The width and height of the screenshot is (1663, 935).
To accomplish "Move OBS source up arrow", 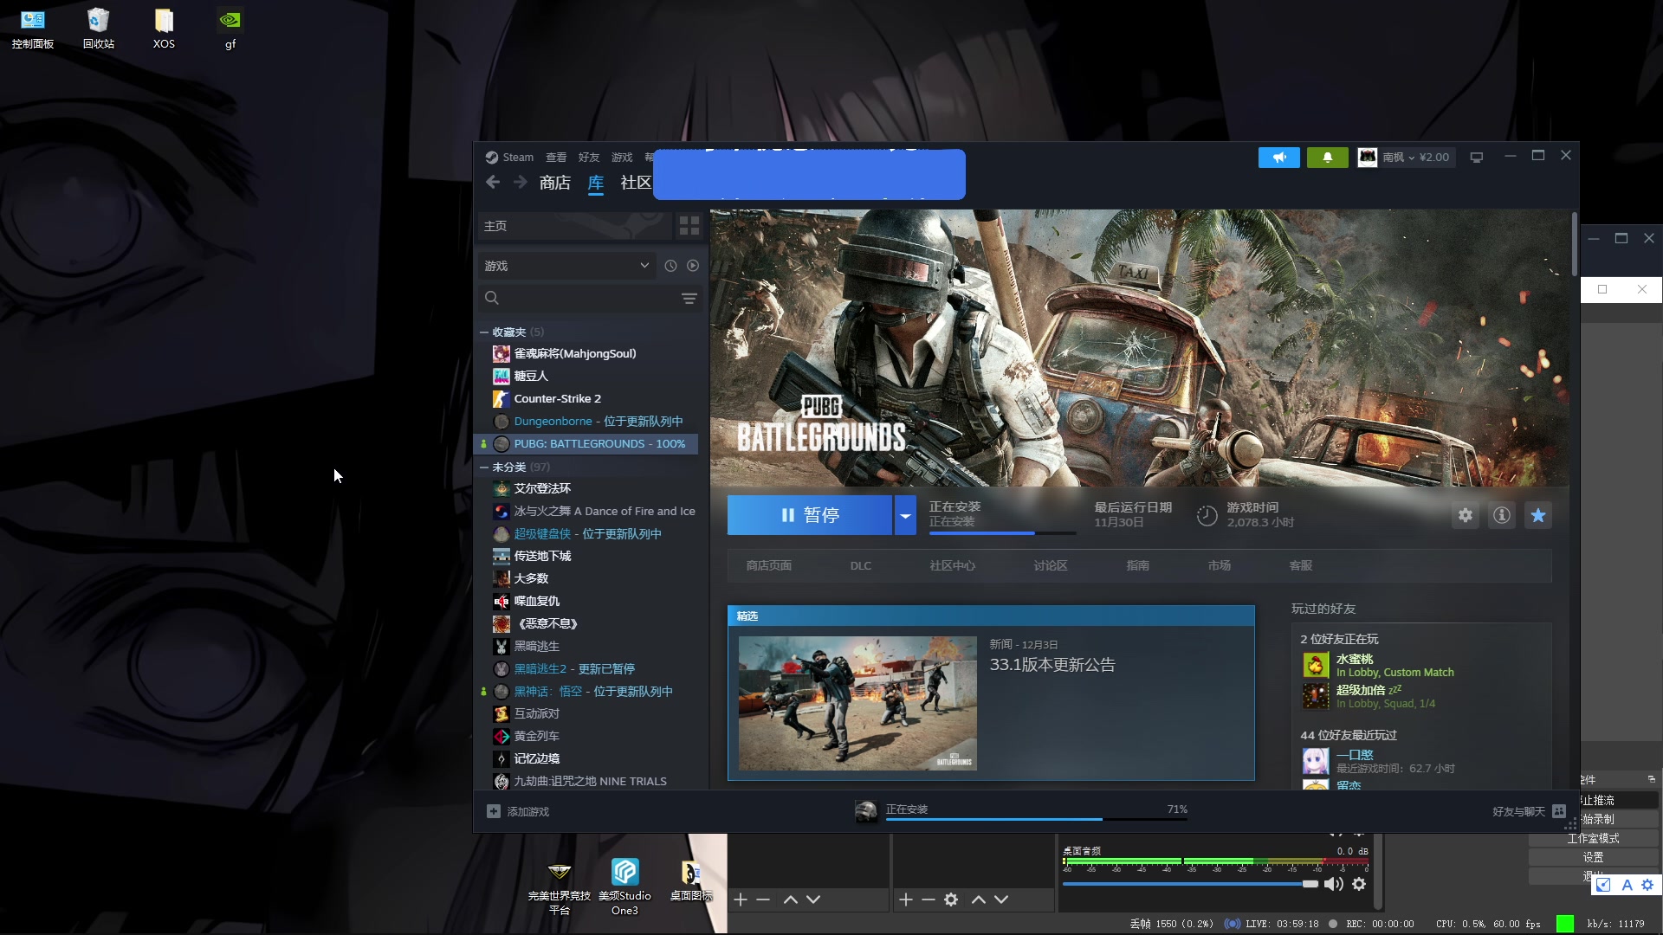I will coord(979,900).
